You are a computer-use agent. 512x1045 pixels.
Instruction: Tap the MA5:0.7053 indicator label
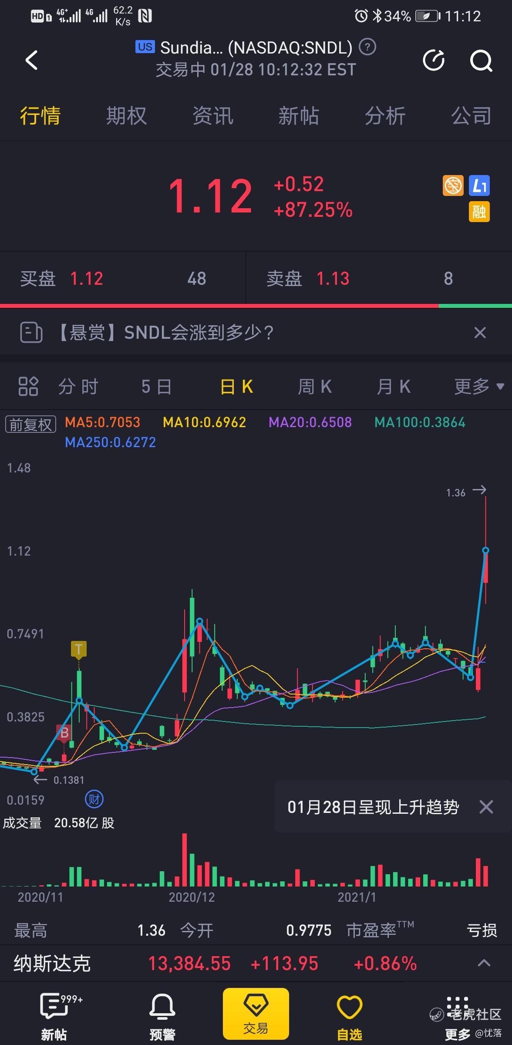coord(102,422)
